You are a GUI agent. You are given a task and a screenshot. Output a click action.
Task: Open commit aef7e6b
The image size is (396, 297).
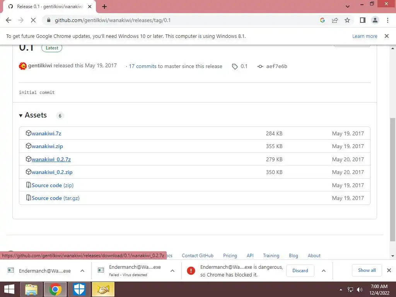pos(272,66)
